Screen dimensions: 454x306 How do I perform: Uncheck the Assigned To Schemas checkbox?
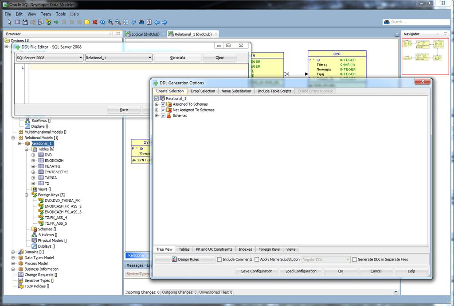[x=163, y=104]
